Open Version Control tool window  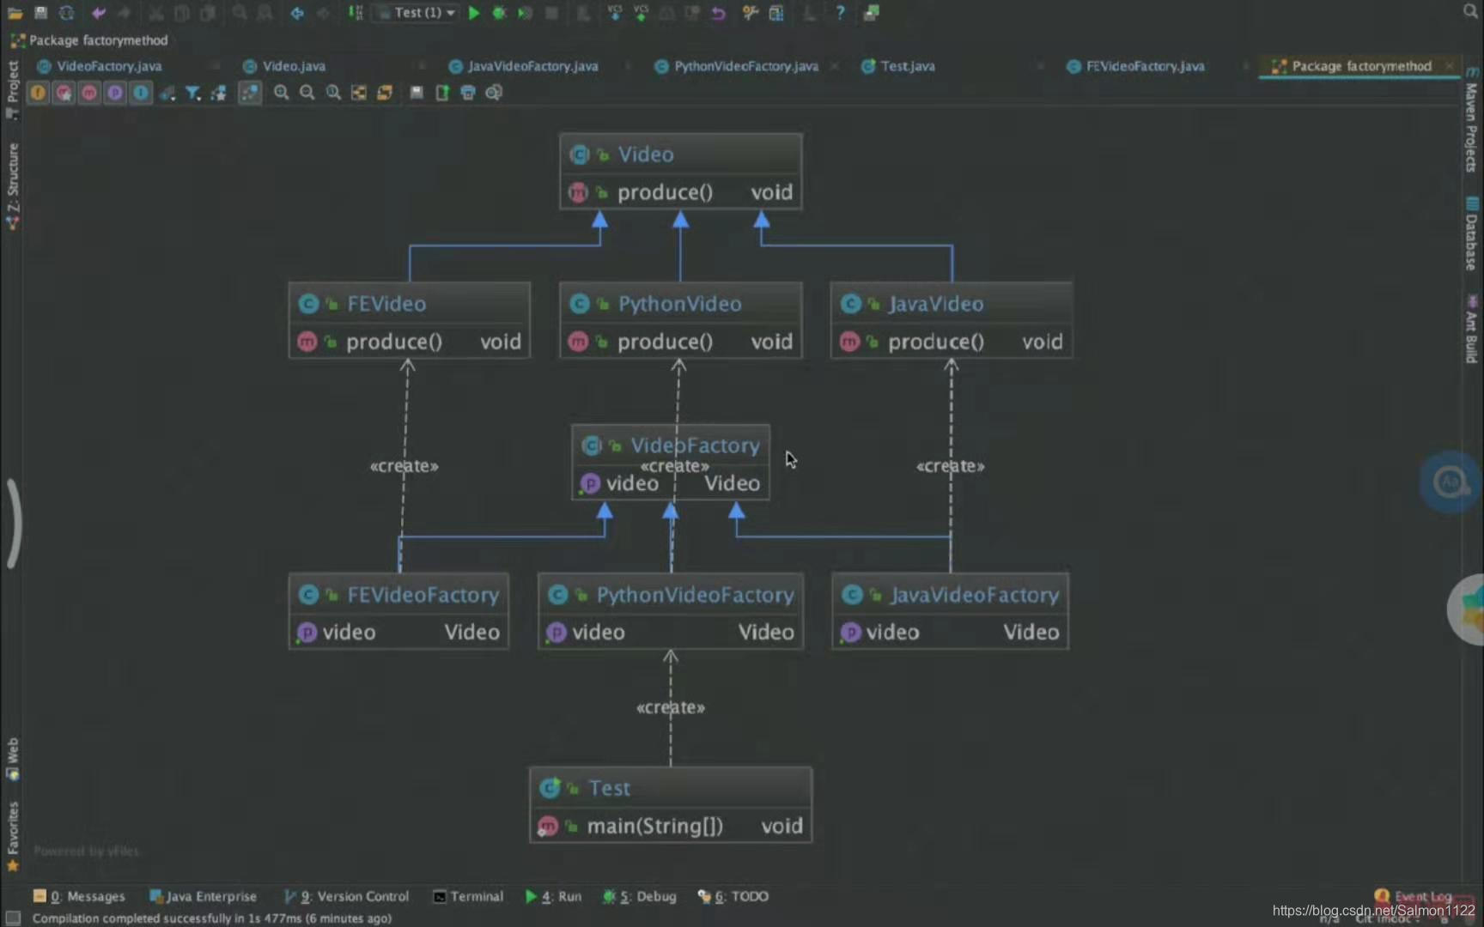[x=347, y=896]
